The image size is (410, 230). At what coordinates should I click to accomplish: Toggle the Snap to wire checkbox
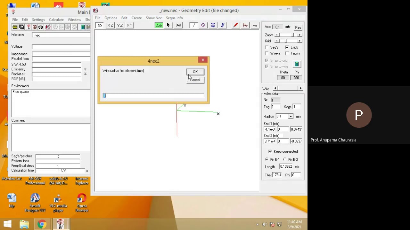tap(266, 66)
